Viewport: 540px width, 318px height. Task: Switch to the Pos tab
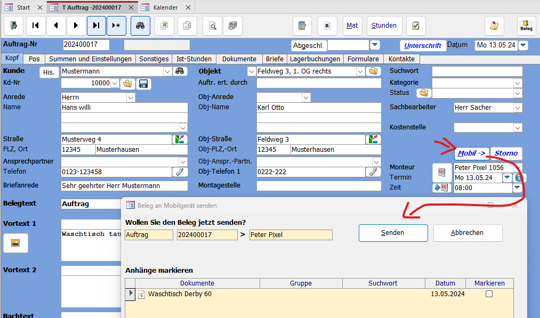click(x=34, y=59)
